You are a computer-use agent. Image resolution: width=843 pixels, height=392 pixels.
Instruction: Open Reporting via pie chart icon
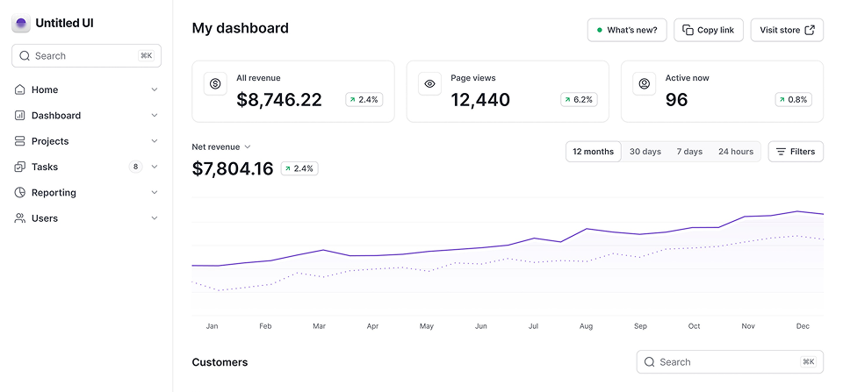20,193
